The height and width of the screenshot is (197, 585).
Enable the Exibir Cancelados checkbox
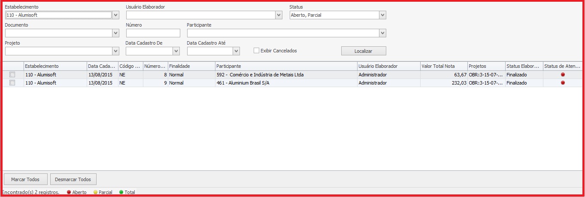click(257, 51)
